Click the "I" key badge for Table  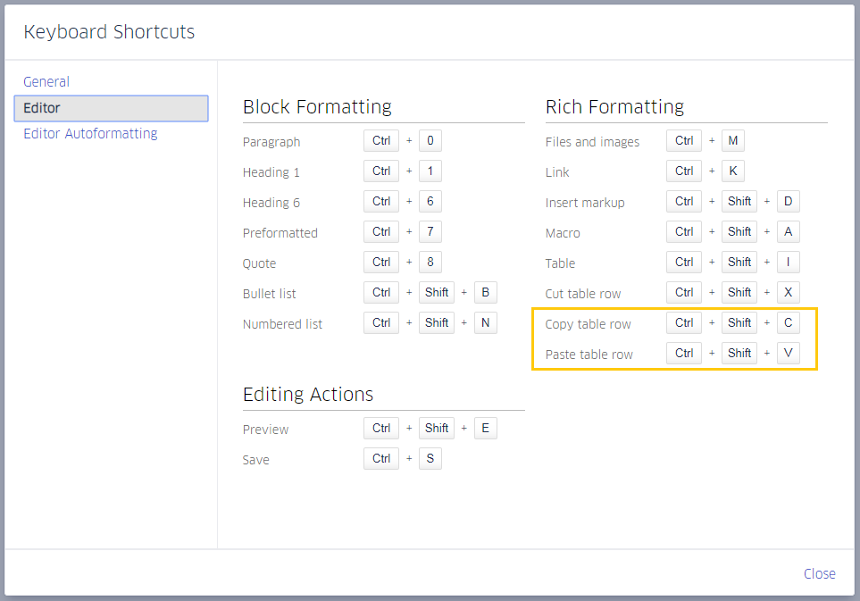click(788, 262)
